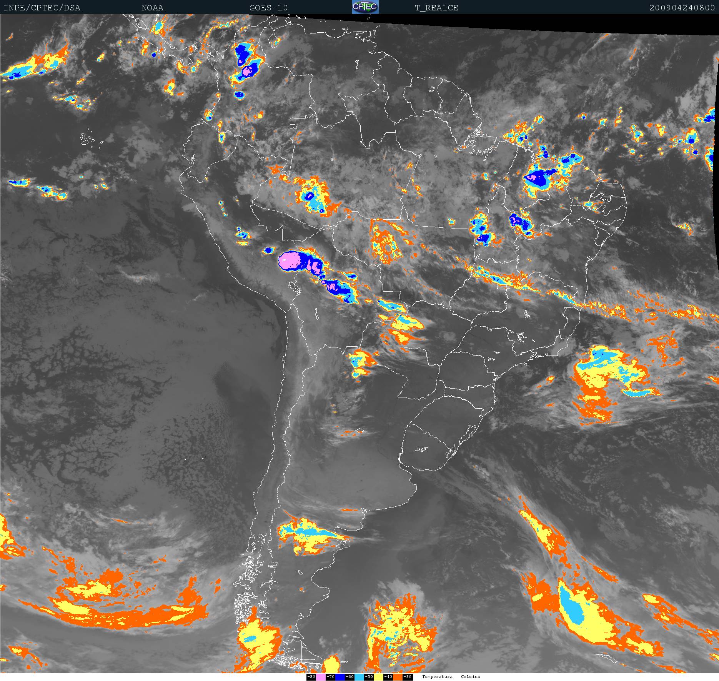Select the NOAA label in the header

tap(152, 8)
